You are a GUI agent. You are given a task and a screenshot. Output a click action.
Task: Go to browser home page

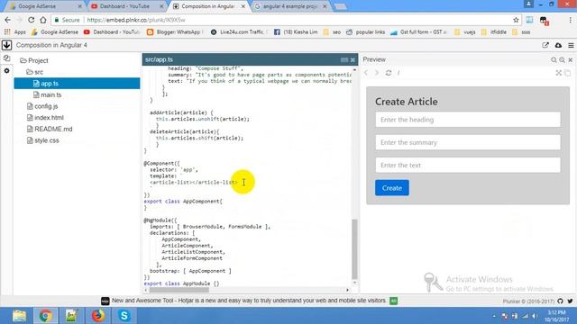point(43,20)
